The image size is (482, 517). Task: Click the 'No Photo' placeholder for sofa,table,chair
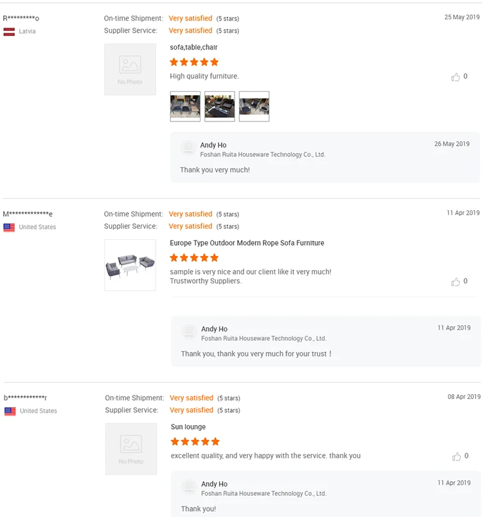click(130, 69)
